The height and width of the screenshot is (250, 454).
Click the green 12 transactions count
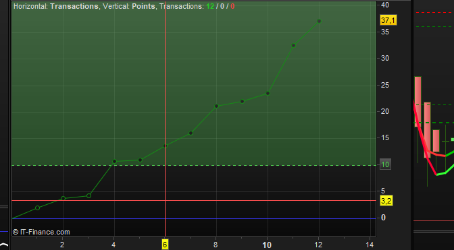(210, 6)
